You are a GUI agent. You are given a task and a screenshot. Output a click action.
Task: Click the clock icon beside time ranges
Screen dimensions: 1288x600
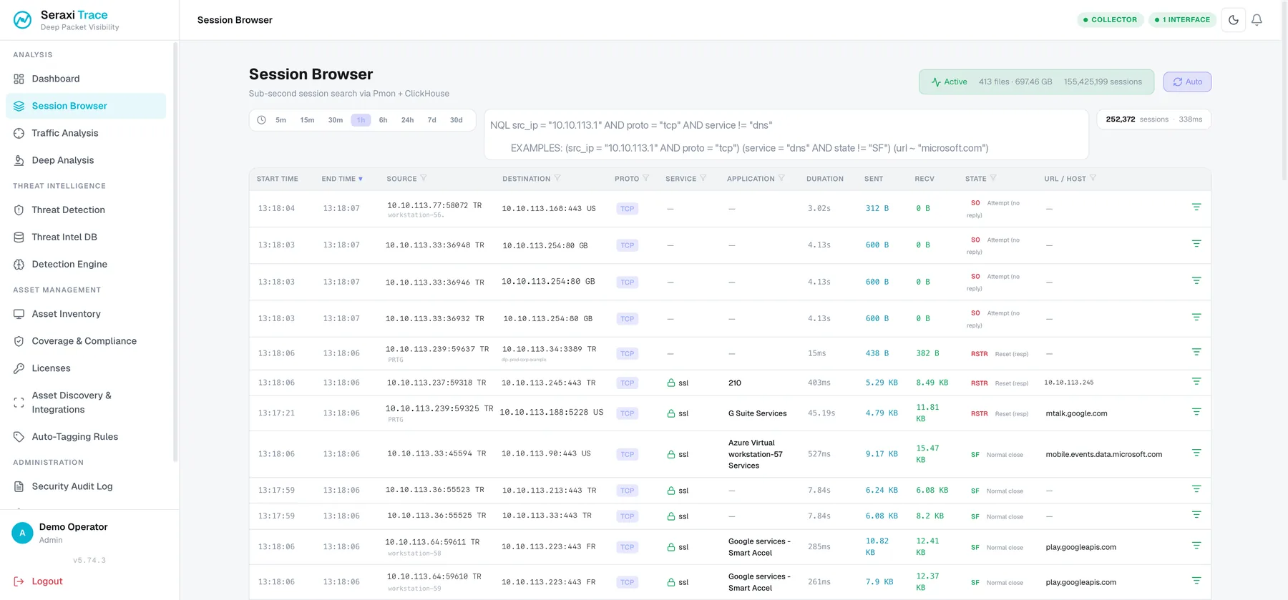pos(261,120)
